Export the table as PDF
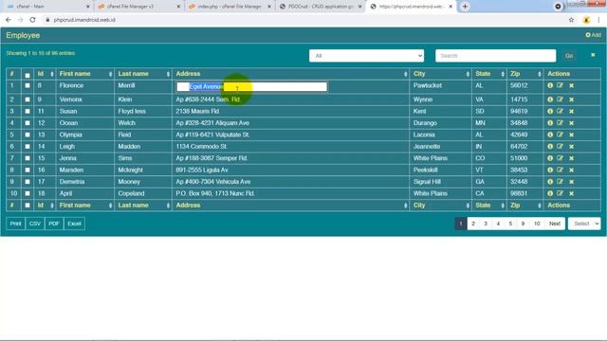607x341 pixels. (54, 224)
